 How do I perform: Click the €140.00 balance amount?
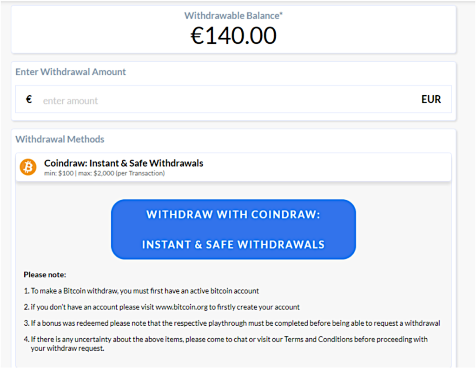tap(233, 36)
